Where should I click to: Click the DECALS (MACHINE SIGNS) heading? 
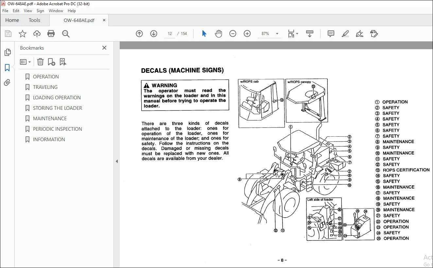182,70
